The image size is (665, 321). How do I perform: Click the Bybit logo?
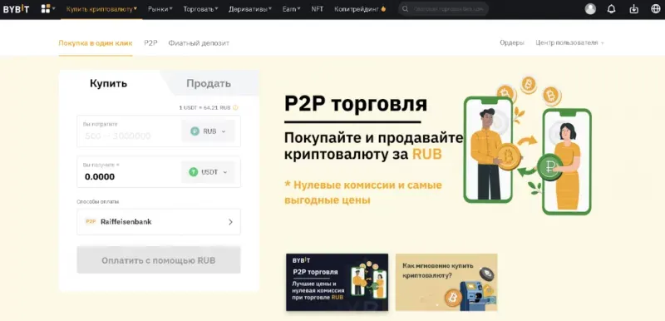pyautogui.click(x=16, y=9)
